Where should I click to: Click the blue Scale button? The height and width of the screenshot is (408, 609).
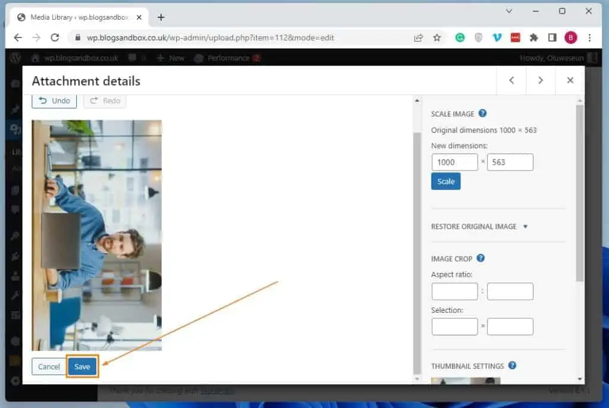(x=446, y=181)
